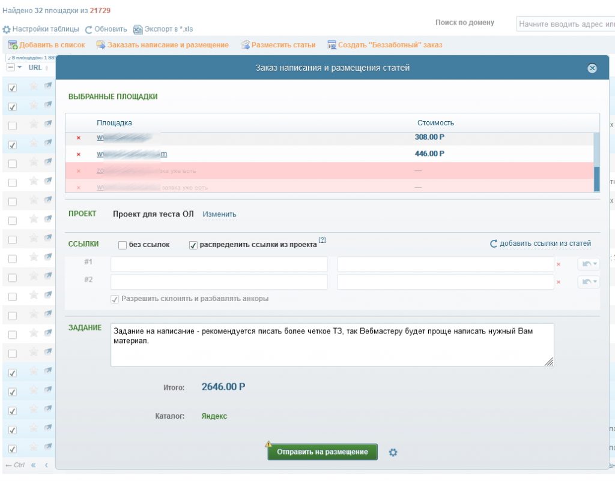This screenshot has height=481, width=615.
Task: Remove the site priced 446.00 Р
Action: (79, 154)
